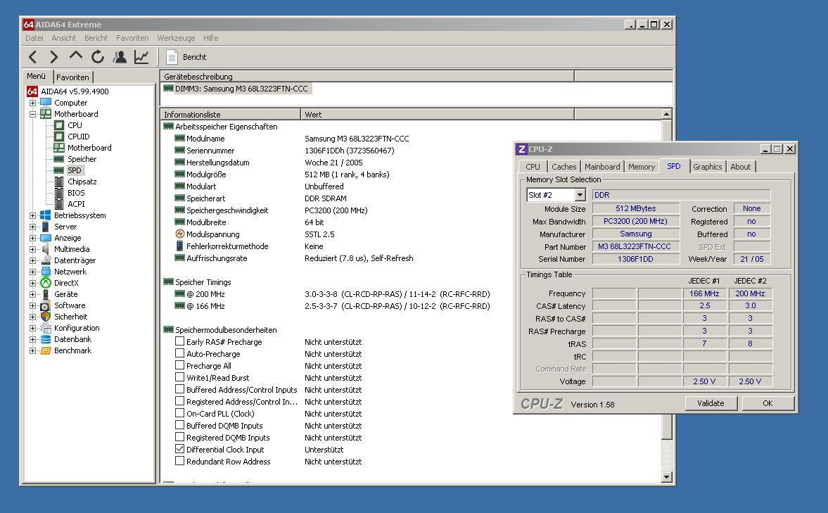Click the Betriebssystem Windows icon
This screenshot has height=513, width=828.
pos(46,215)
